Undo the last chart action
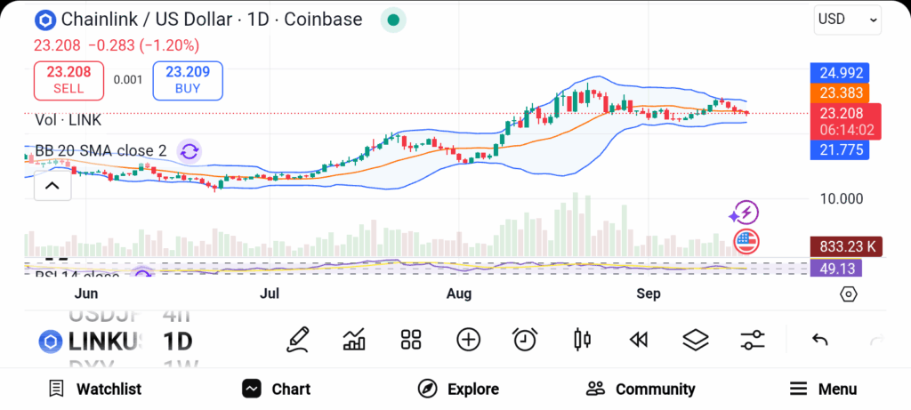This screenshot has height=410, width=911. [820, 340]
